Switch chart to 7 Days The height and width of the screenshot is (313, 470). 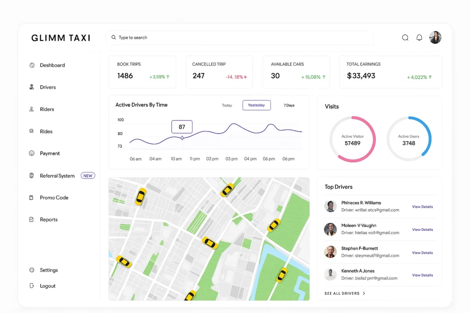pos(289,105)
